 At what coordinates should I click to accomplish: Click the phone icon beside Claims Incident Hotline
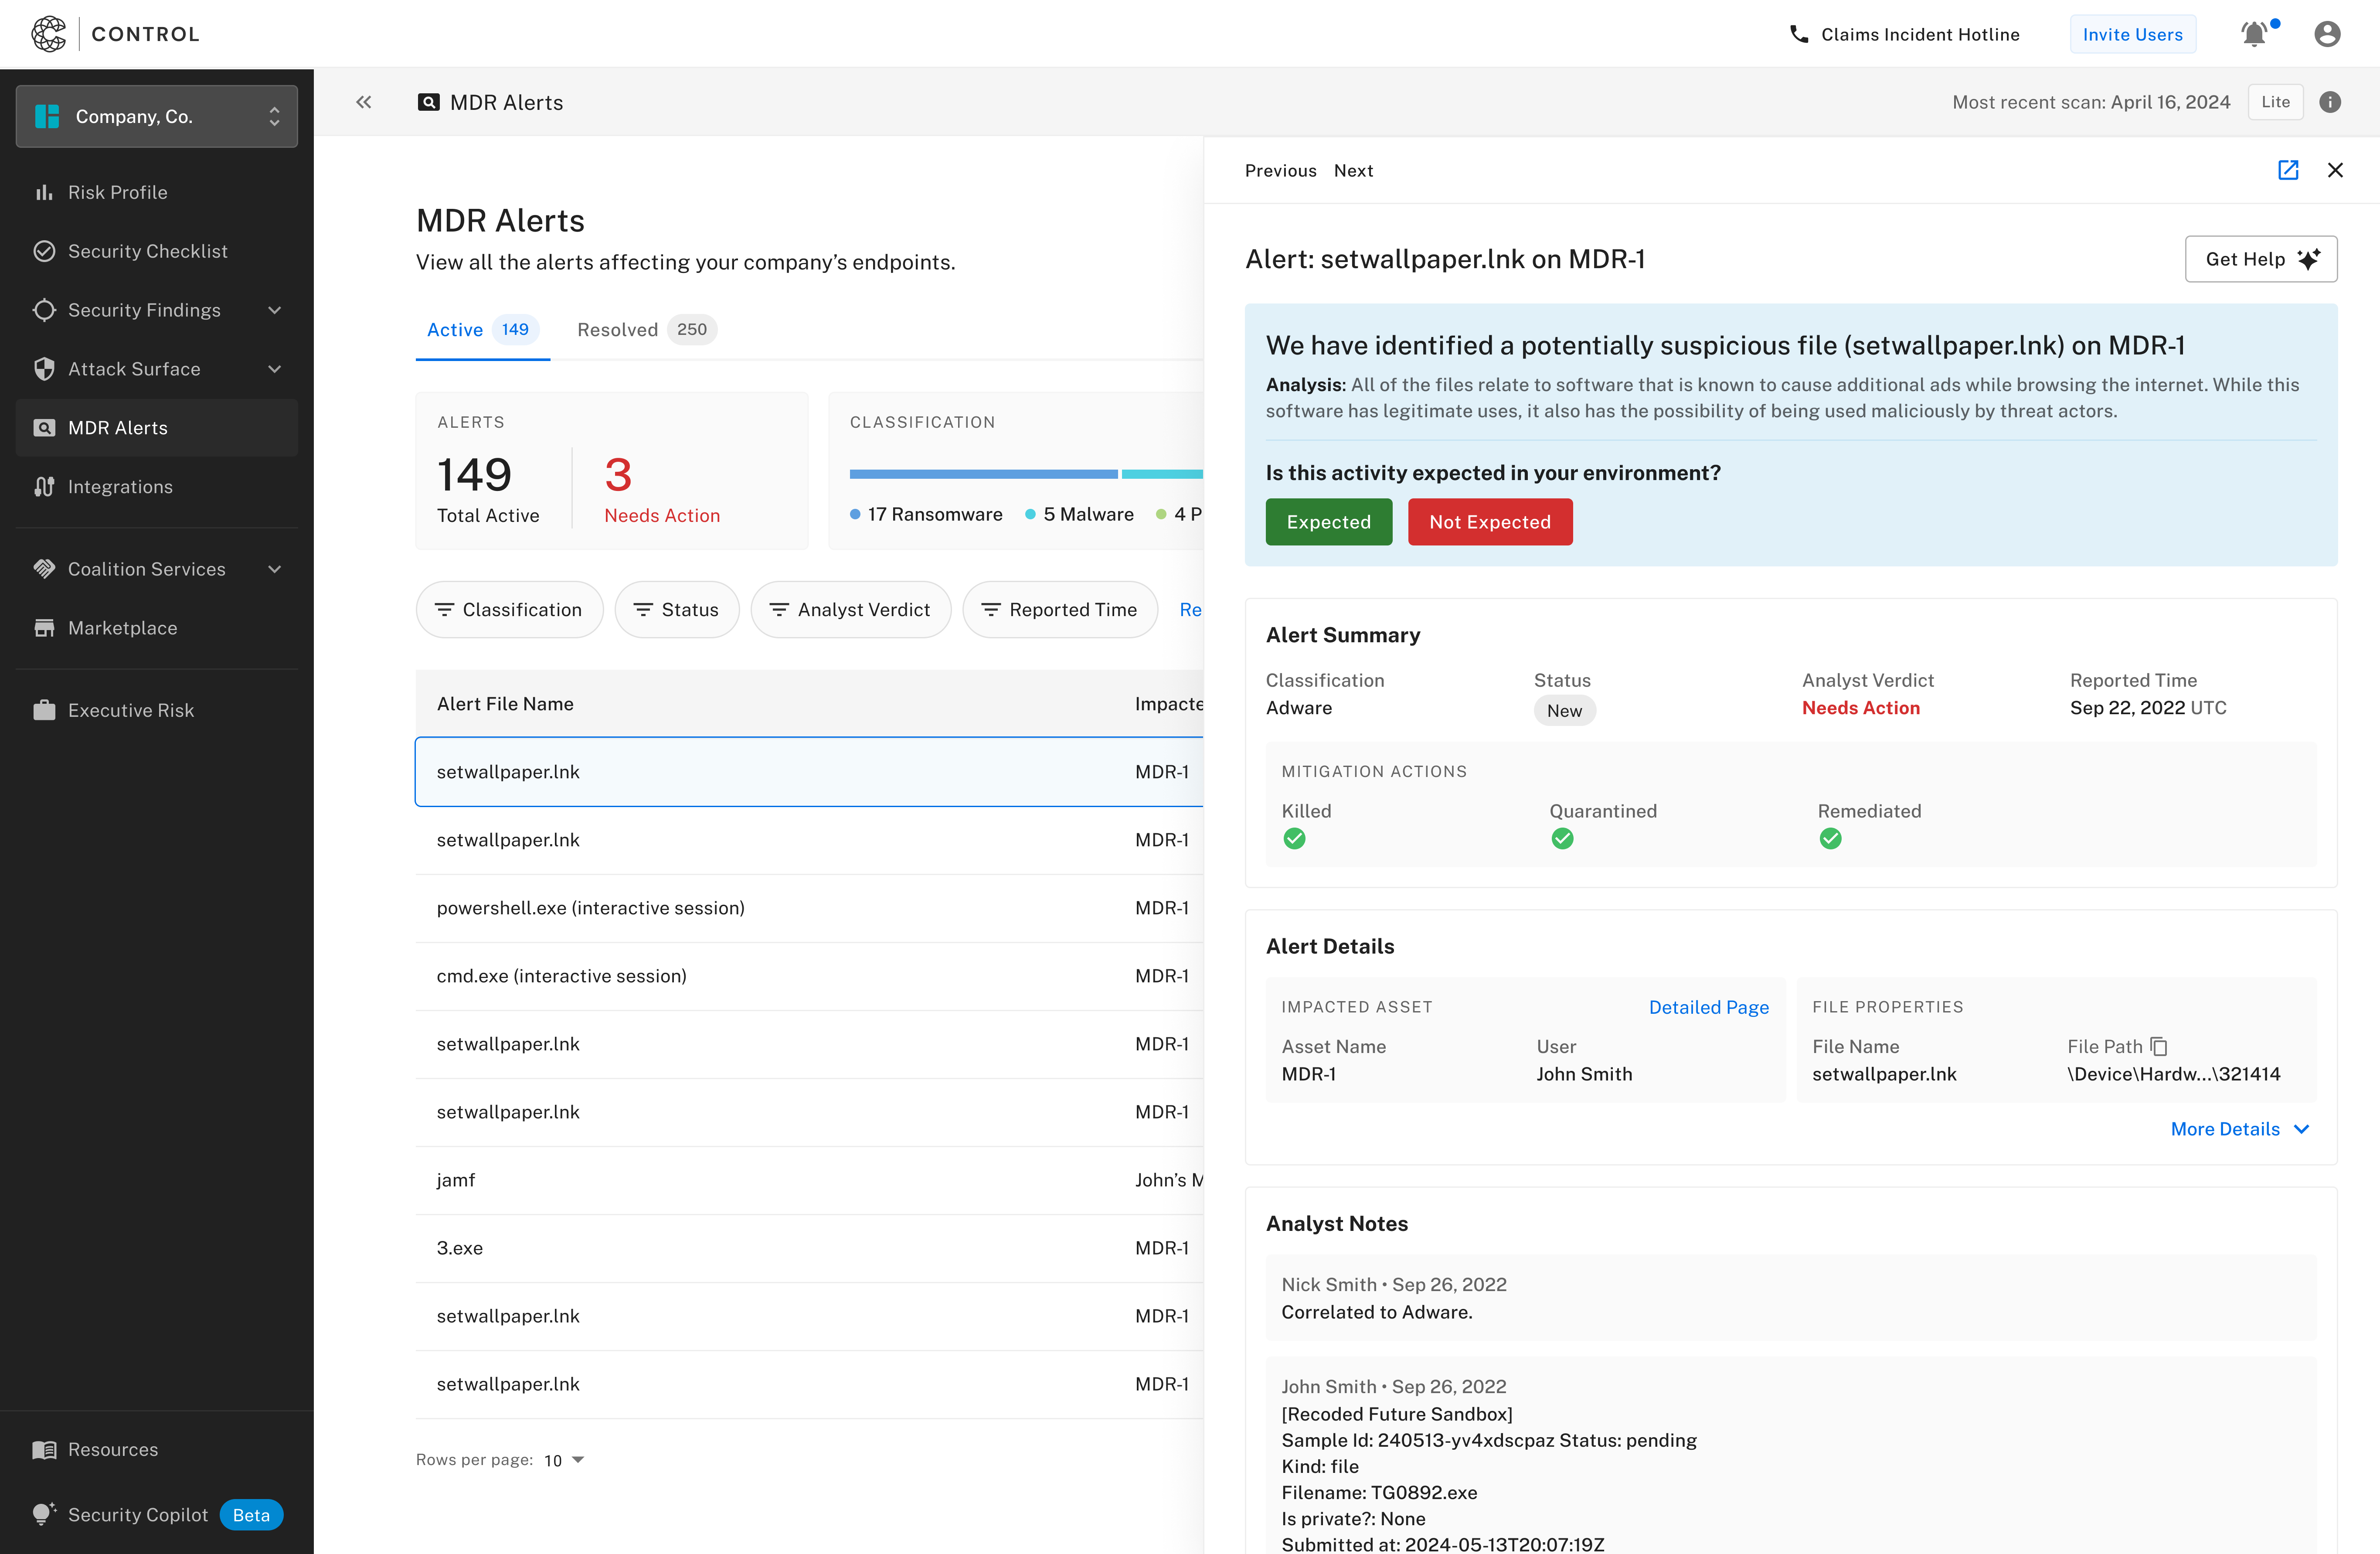click(1798, 34)
